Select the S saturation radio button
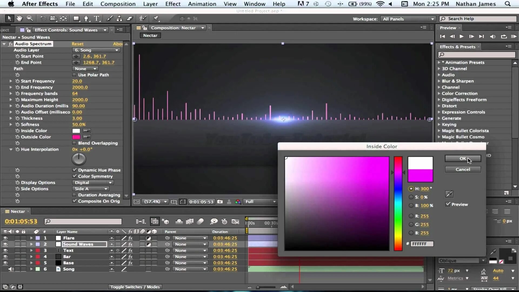The image size is (519, 292). click(x=411, y=197)
